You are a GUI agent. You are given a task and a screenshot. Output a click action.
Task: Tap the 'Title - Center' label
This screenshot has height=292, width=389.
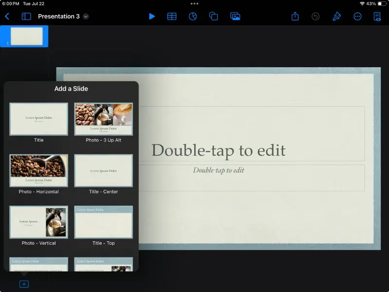(104, 191)
